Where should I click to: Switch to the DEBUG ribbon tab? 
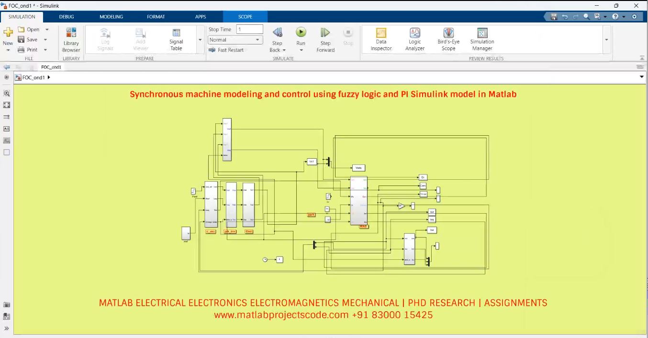tap(67, 16)
